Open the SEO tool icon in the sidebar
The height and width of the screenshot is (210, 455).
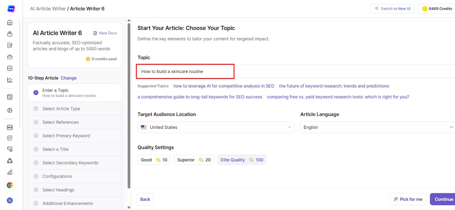pos(10,128)
